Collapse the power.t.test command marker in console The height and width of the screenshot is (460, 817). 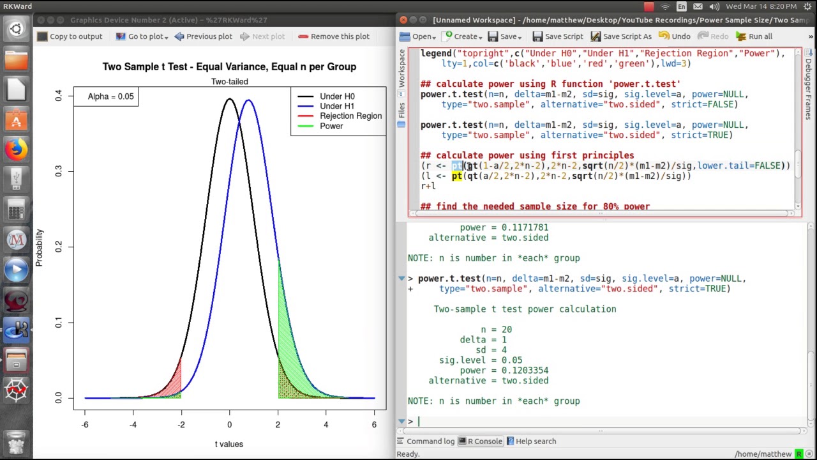point(401,279)
